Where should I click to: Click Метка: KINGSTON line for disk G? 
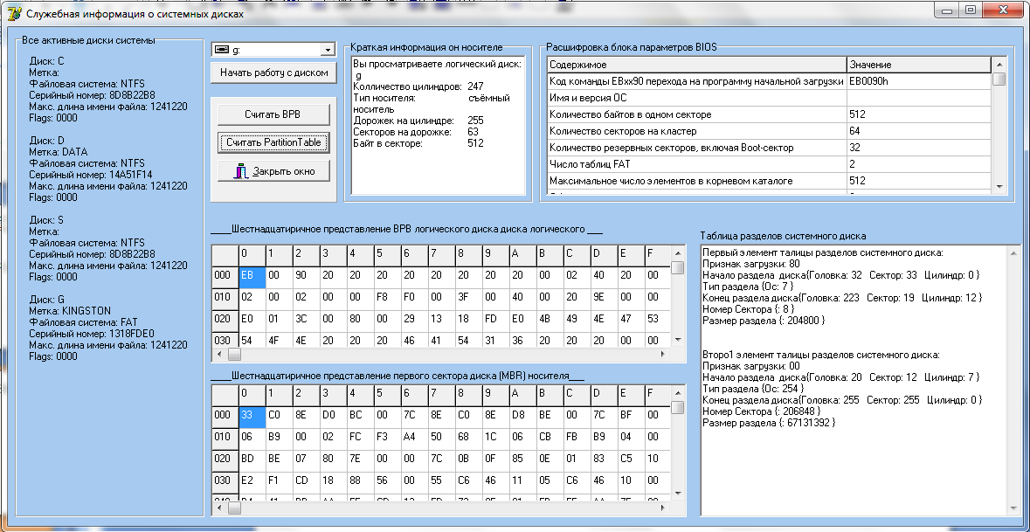point(70,311)
